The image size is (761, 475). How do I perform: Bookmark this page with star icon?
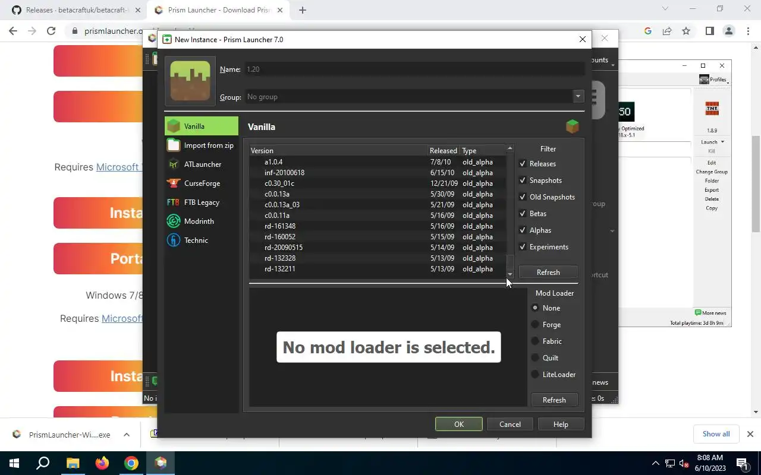coord(686,31)
